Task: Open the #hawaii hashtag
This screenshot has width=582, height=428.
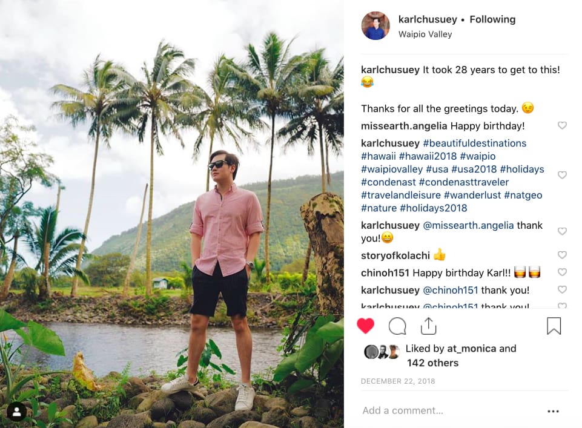Action: pyautogui.click(x=379, y=156)
